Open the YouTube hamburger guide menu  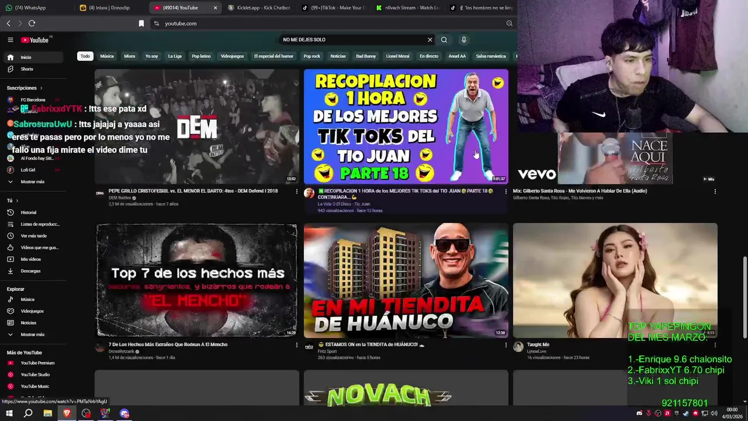tap(10, 40)
